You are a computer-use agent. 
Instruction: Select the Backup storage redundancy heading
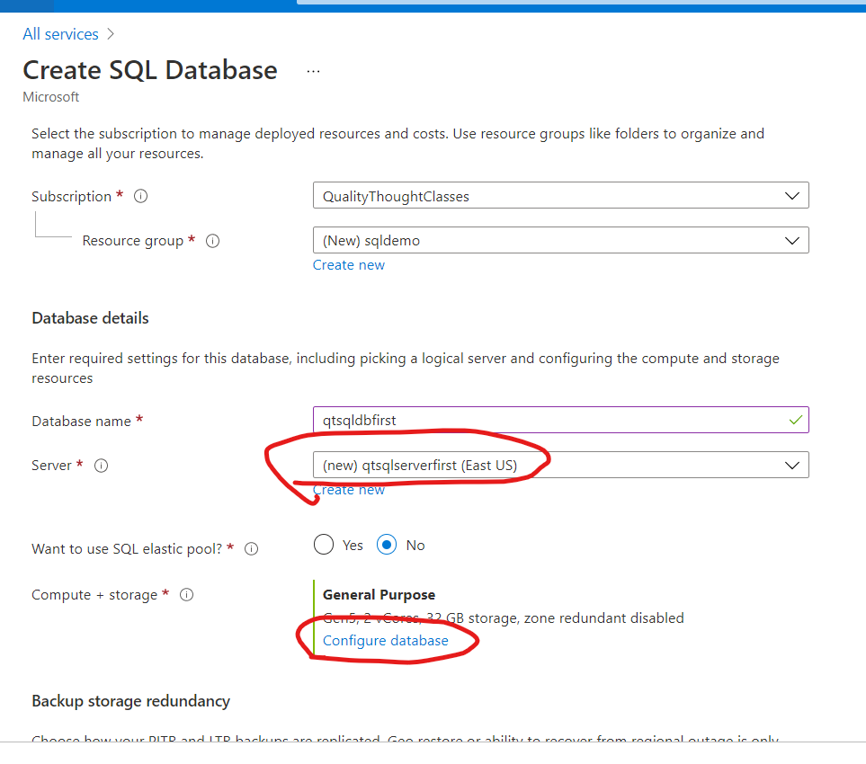[131, 701]
